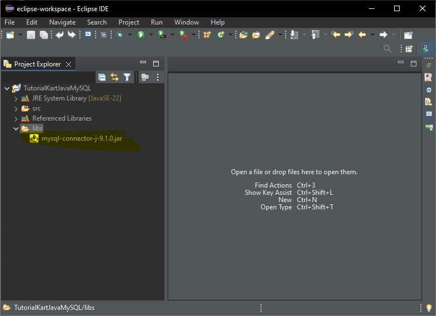Maximize the Project Explorer panel
This screenshot has height=316, width=436.
click(x=156, y=64)
